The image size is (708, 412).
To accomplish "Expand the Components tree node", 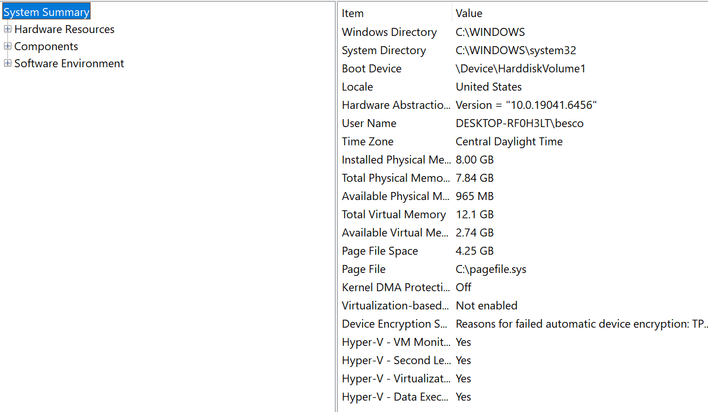I will [x=7, y=46].
